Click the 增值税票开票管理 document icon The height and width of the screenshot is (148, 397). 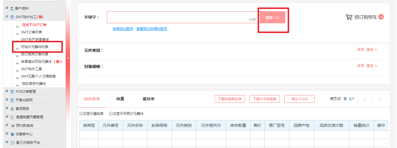point(12,117)
